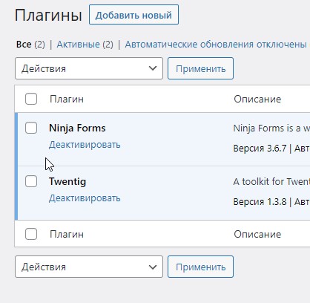Click the "Плагин" column header at top
310x303 pixels.
coord(67,99)
